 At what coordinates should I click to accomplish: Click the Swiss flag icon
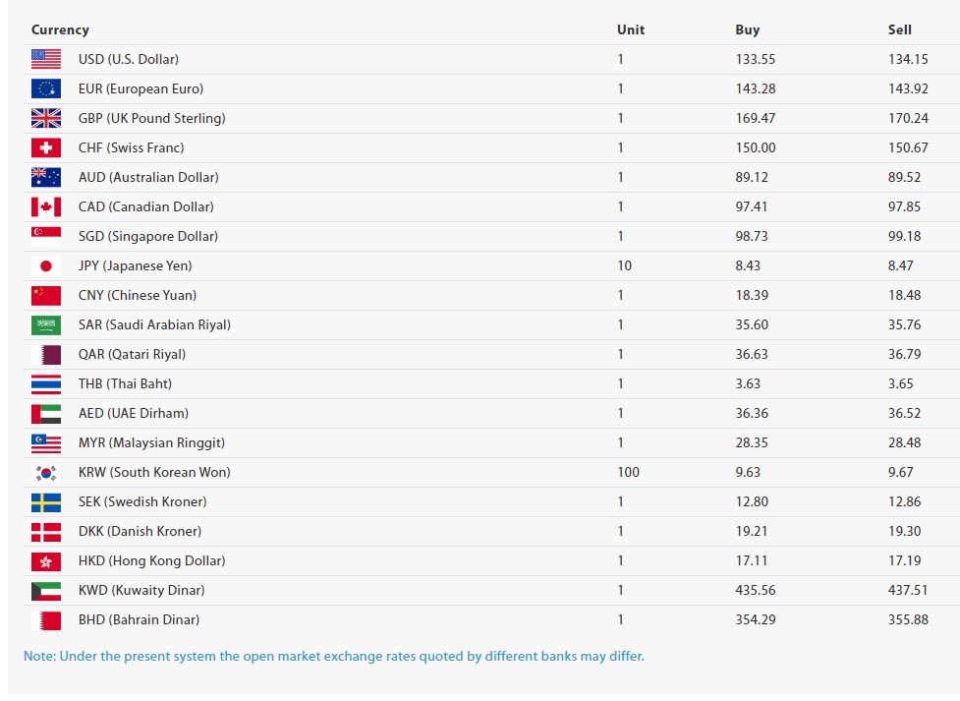(x=46, y=147)
